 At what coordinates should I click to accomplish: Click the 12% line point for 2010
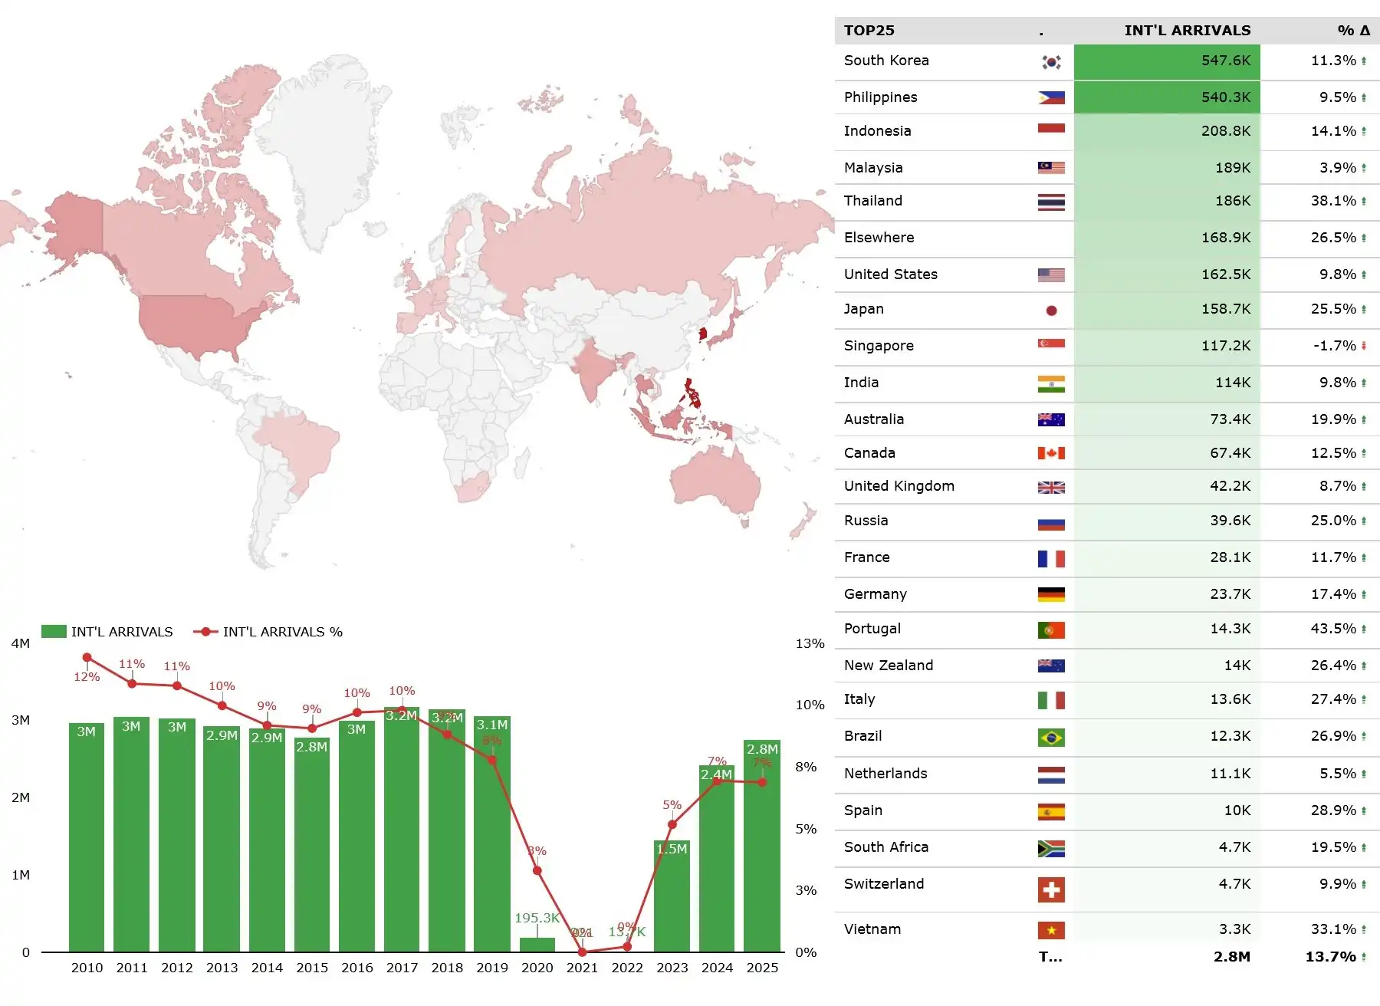(x=87, y=657)
